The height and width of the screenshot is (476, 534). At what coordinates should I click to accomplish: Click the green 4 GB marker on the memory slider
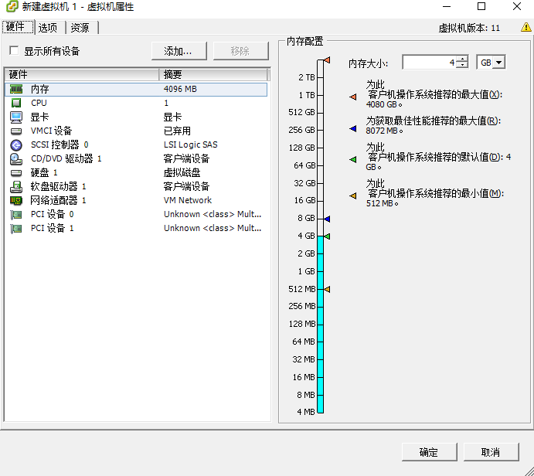tap(327, 236)
